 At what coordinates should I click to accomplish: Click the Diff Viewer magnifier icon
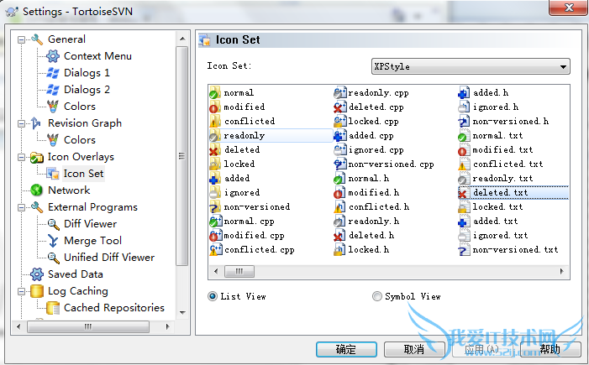point(53,224)
